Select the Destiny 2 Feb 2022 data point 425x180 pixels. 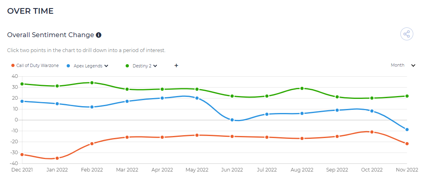(92, 83)
